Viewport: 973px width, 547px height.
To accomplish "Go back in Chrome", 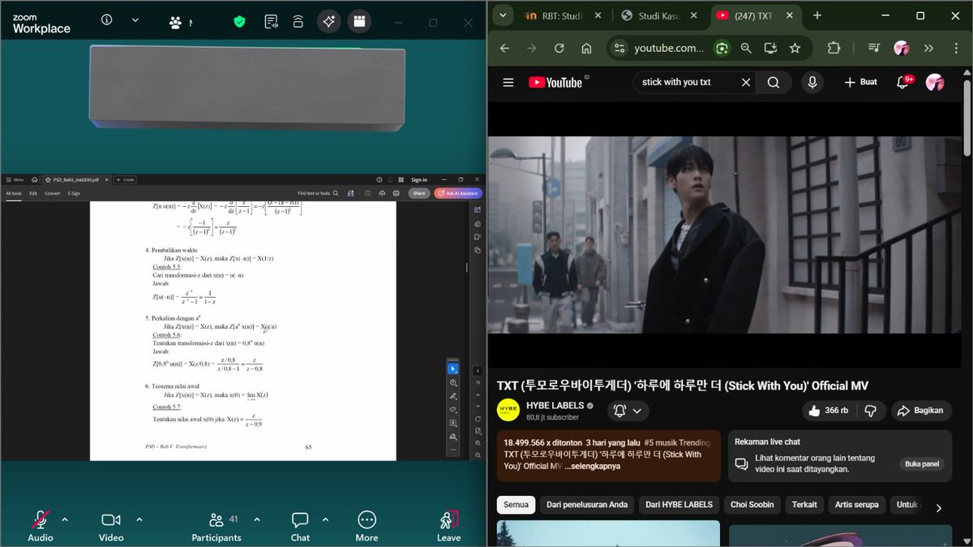I will (x=504, y=48).
